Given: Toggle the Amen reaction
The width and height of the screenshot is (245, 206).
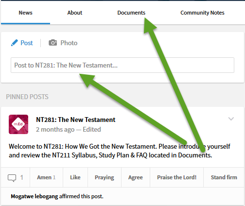Looking at the screenshot, I should (x=46, y=177).
